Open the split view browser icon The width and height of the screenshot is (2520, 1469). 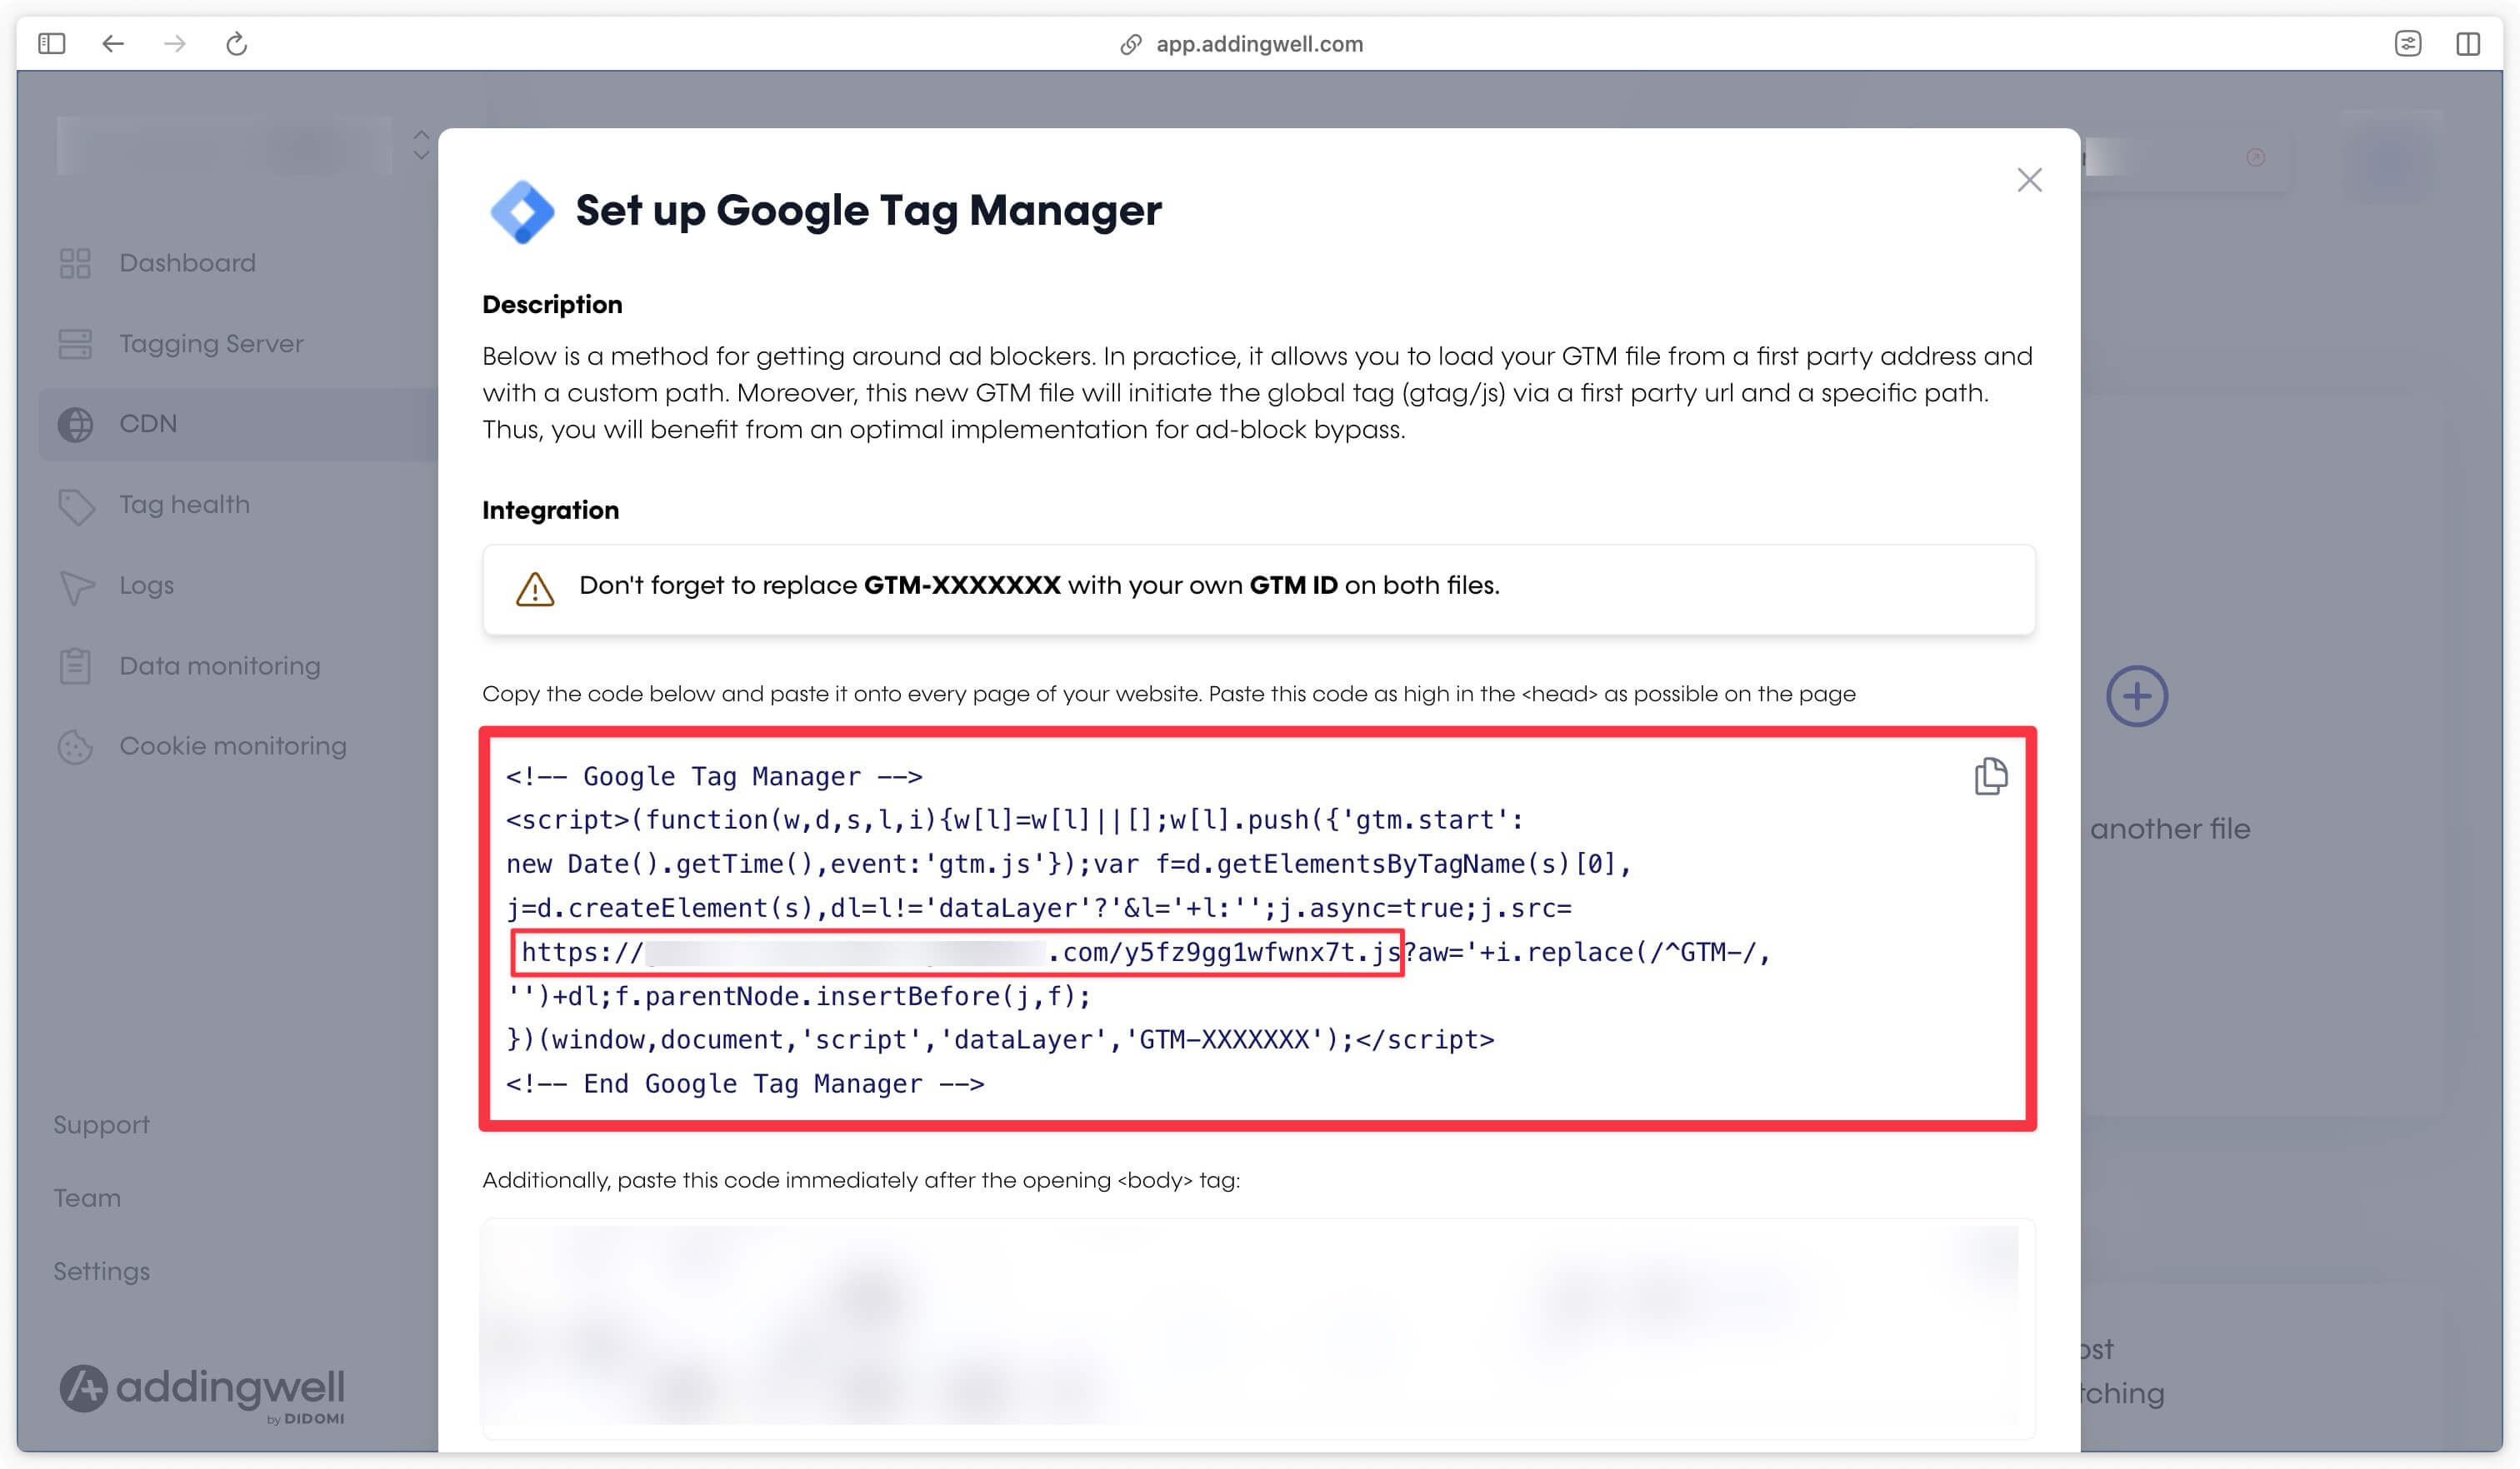pos(2468,44)
